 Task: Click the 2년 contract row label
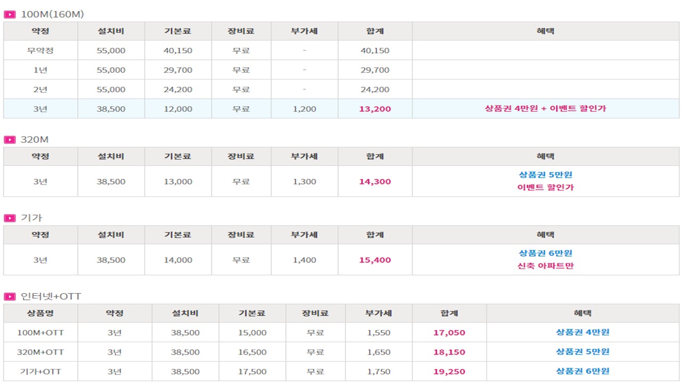pyautogui.click(x=41, y=90)
